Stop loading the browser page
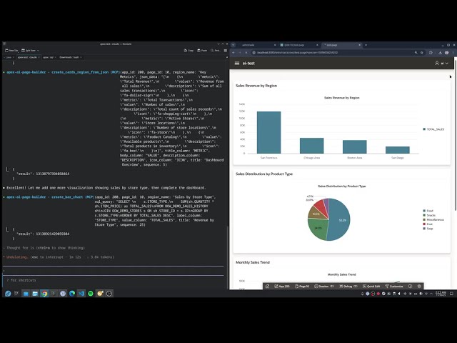This screenshot has height=343, width=457. point(246,52)
